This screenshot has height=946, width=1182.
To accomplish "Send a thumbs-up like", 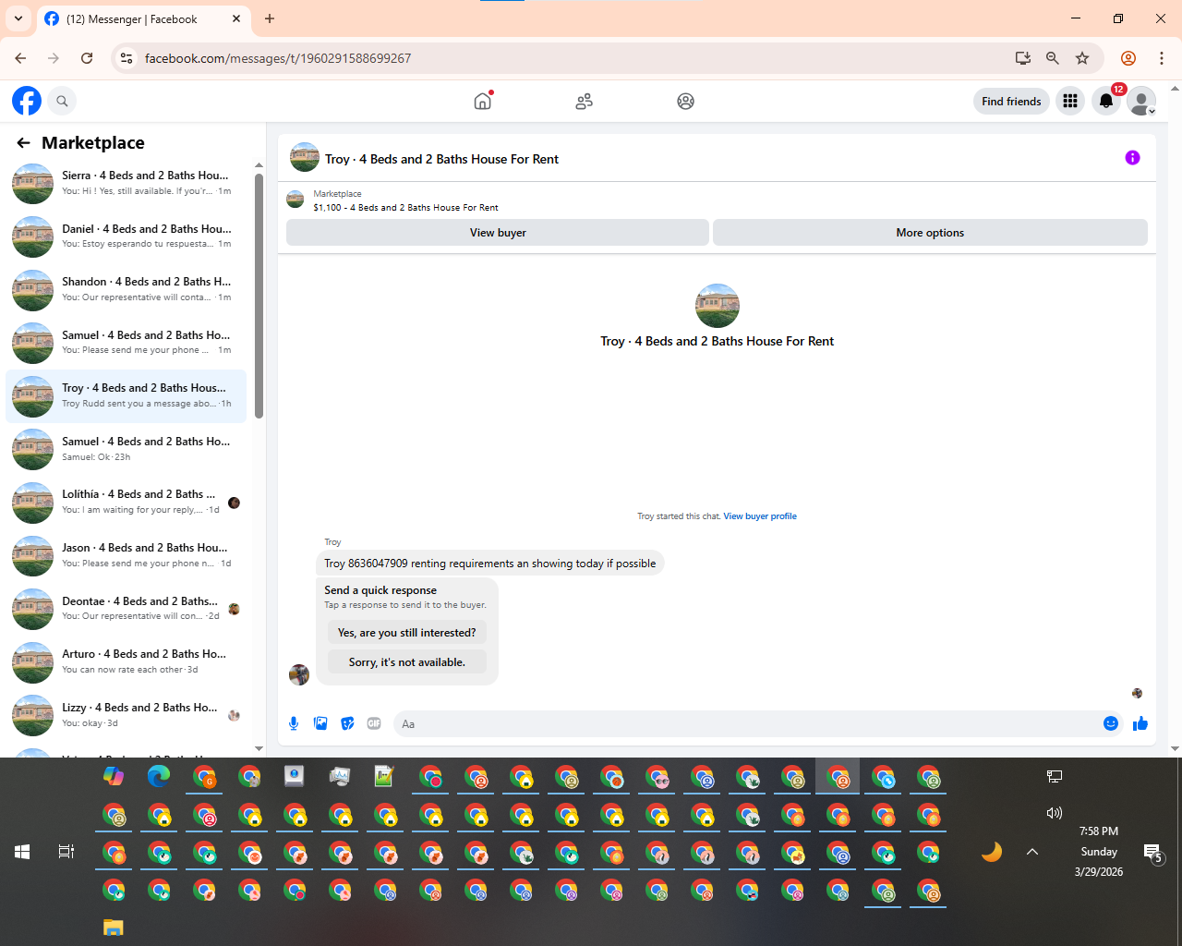I will [x=1140, y=723].
